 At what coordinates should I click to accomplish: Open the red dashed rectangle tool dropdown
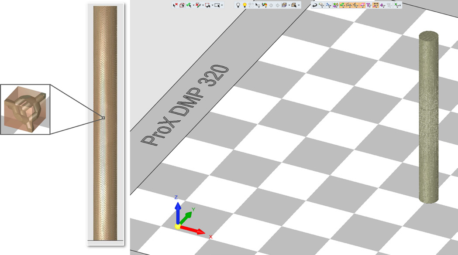[212, 5]
